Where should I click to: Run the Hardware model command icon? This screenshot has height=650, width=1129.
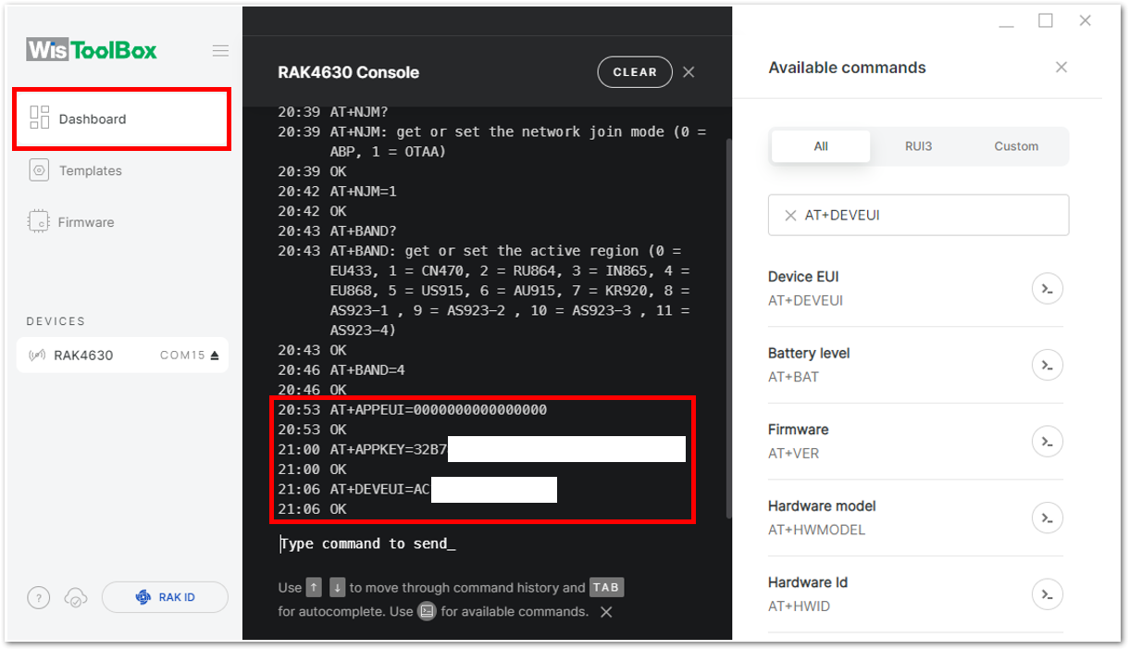tap(1047, 518)
